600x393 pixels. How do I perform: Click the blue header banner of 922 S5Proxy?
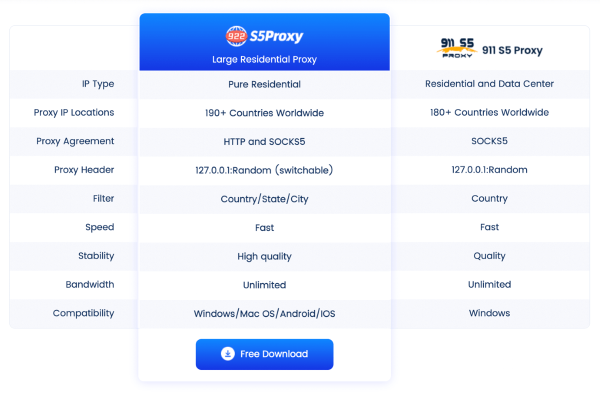click(x=264, y=42)
